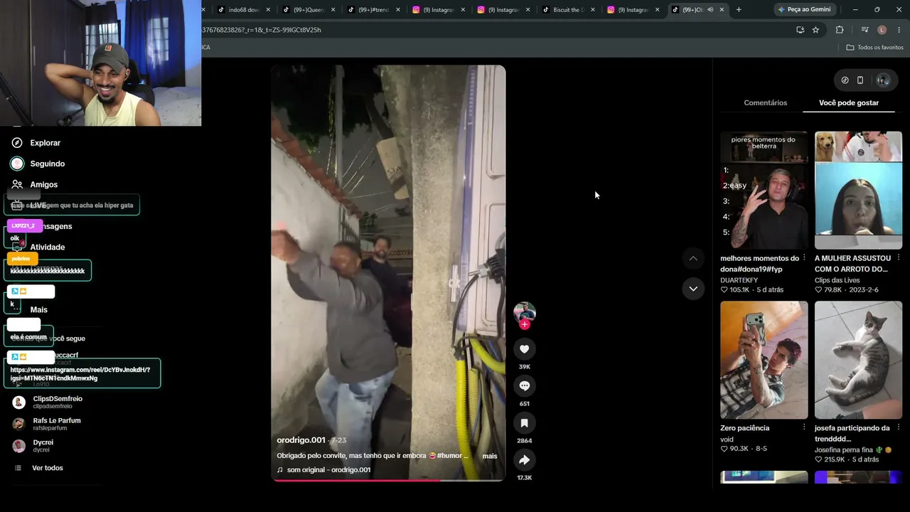Open Chrome media controls icon
910x512 pixels.
(864, 30)
